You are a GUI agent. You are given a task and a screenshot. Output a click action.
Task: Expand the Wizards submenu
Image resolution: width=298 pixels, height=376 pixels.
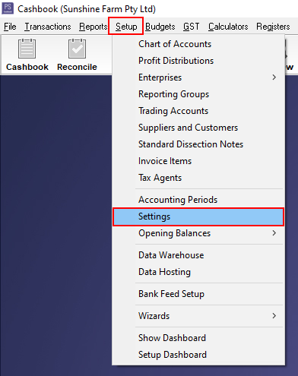tap(198, 316)
